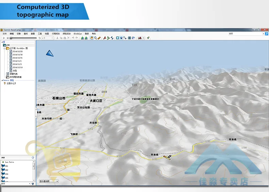Select the New Waypoint flag tool
269x192 pixels.
point(105,38)
